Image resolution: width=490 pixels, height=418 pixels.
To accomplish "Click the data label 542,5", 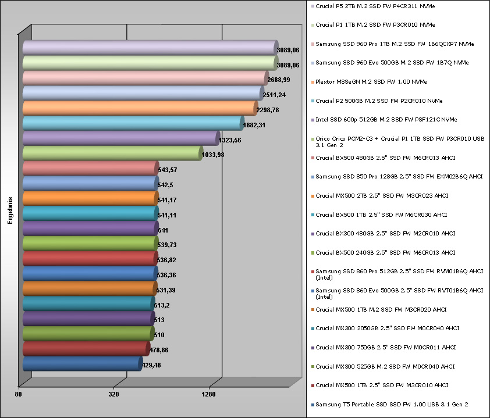I will click(x=165, y=185).
